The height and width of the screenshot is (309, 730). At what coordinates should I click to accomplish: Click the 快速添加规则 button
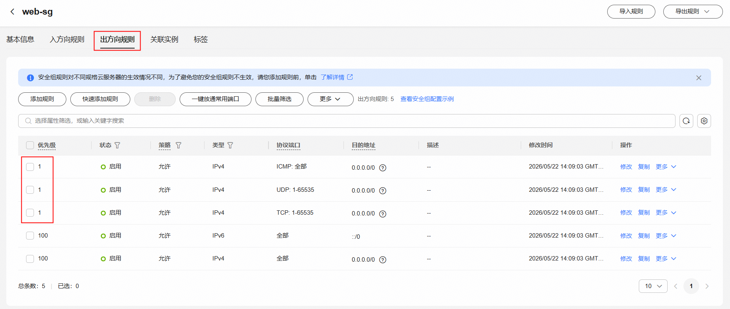click(x=100, y=99)
